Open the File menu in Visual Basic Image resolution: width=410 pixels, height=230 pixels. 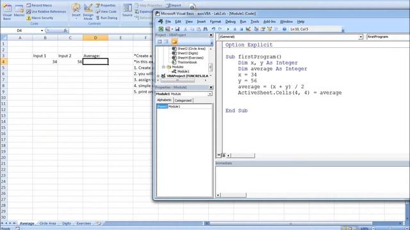pyautogui.click(x=168, y=22)
